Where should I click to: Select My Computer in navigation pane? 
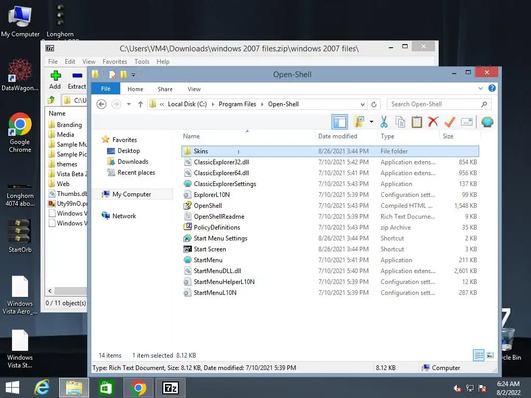pos(132,194)
